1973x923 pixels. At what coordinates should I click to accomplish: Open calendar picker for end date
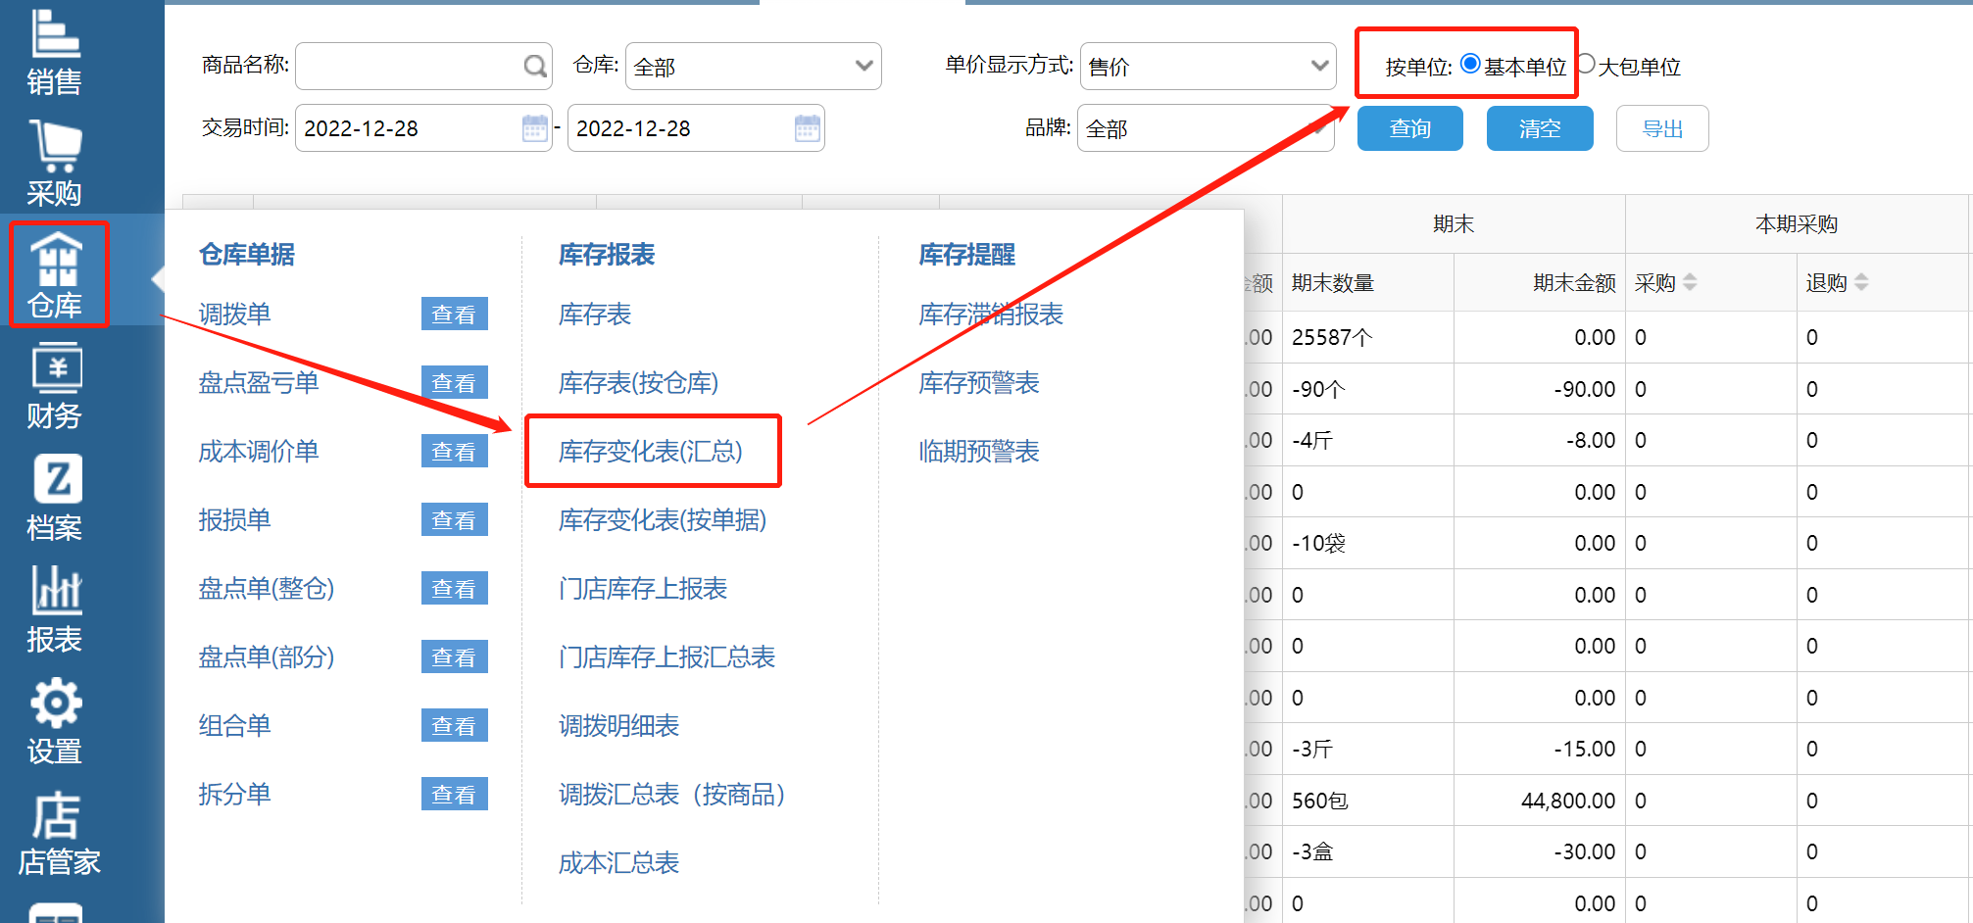[808, 128]
